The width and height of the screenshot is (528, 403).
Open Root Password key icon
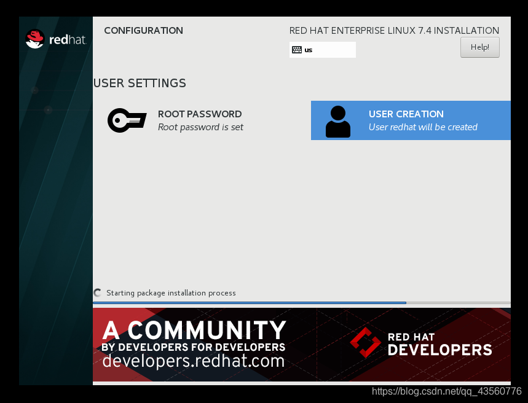tap(127, 120)
